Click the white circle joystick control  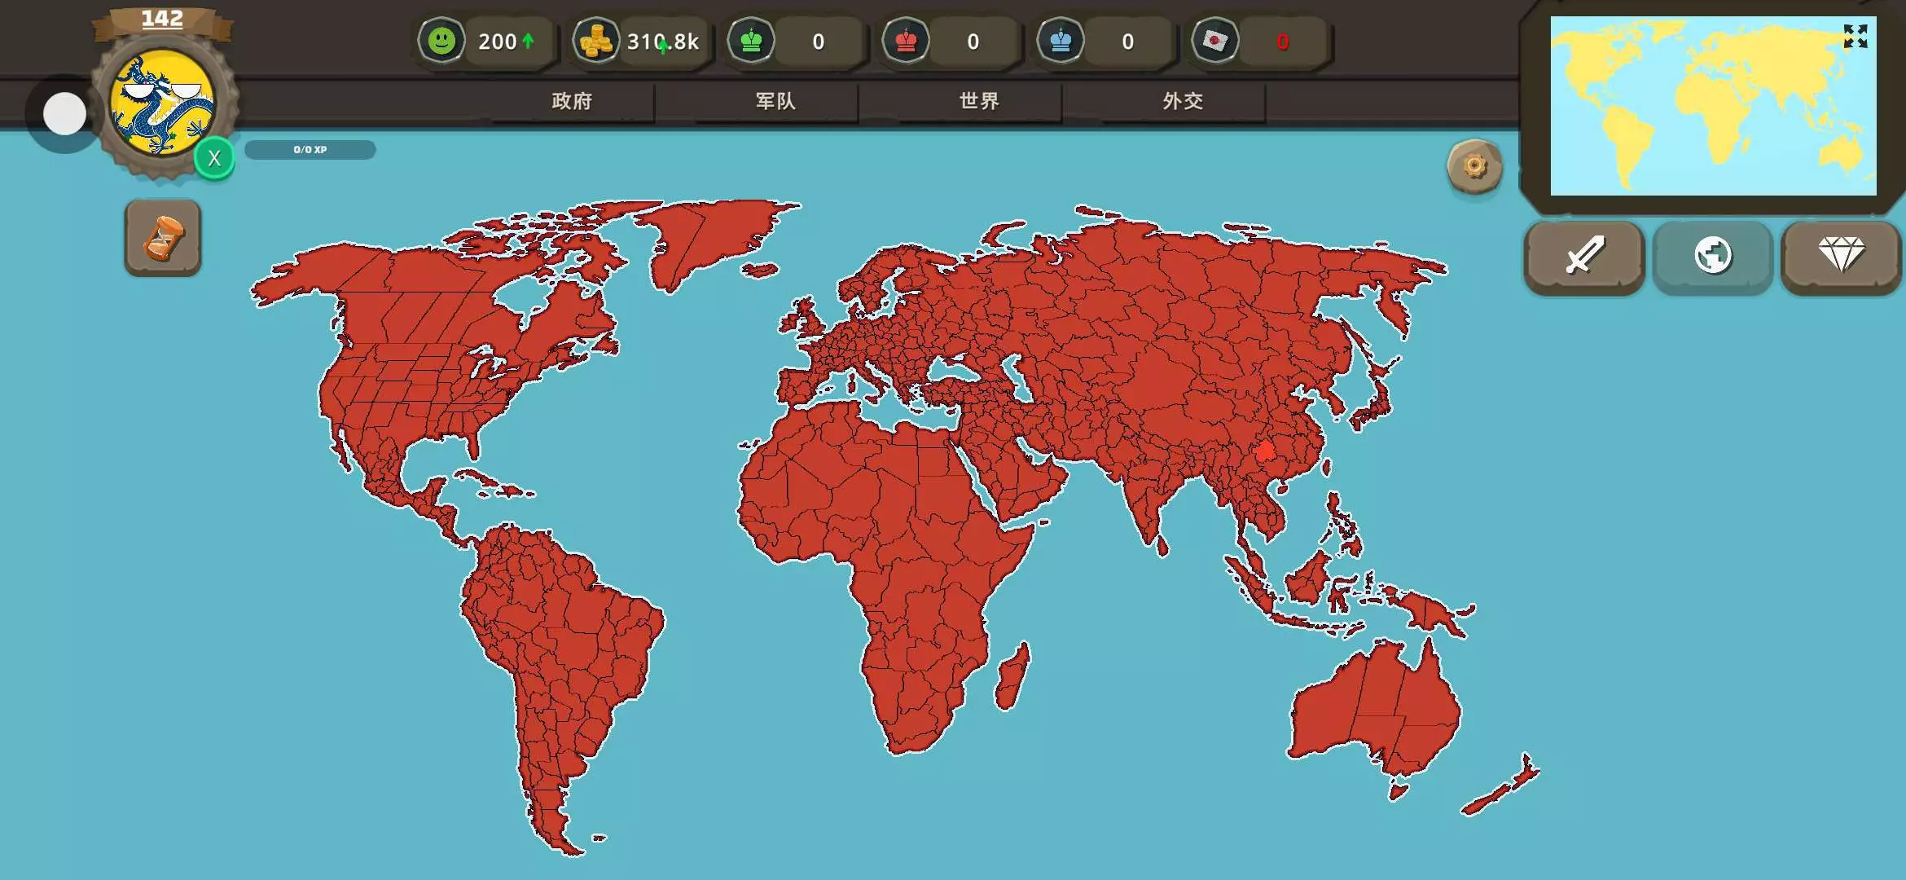tap(64, 113)
